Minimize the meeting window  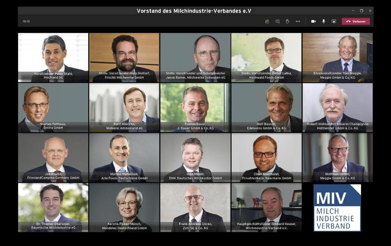point(353,11)
